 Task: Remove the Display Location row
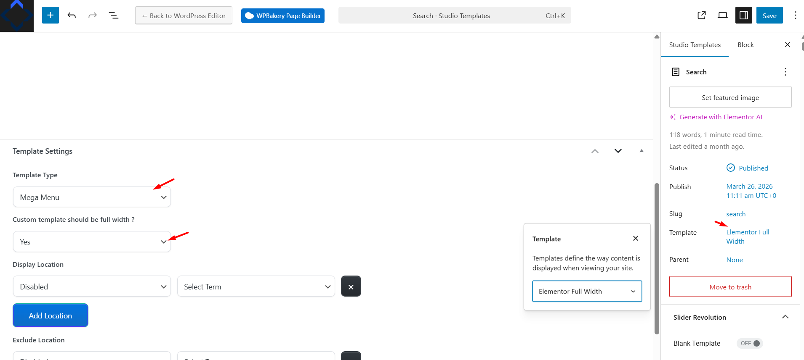(351, 286)
